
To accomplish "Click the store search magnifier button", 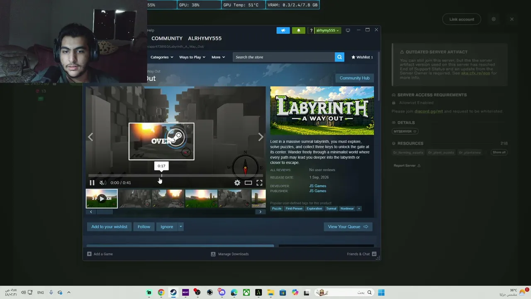I will (x=339, y=57).
